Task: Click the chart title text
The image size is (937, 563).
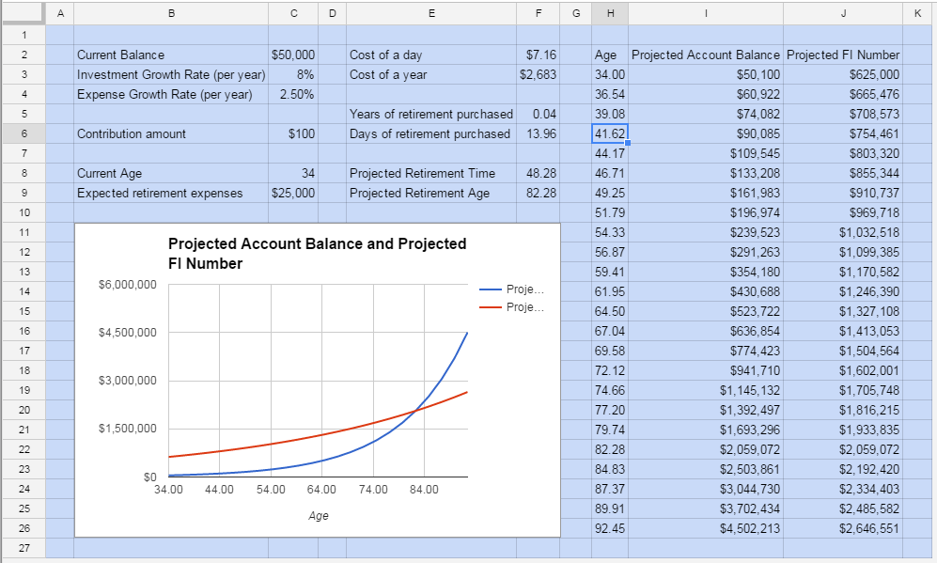Action: pos(317,254)
